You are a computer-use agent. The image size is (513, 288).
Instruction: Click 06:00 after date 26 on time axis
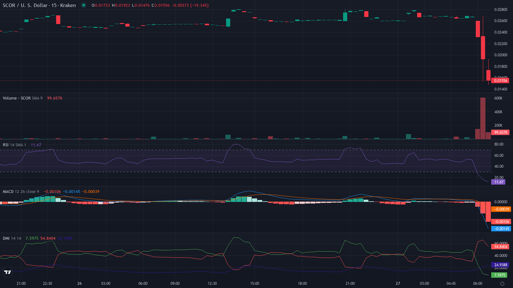tap(143, 283)
